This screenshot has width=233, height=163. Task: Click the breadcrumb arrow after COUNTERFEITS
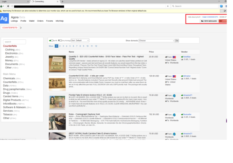(21, 28)
